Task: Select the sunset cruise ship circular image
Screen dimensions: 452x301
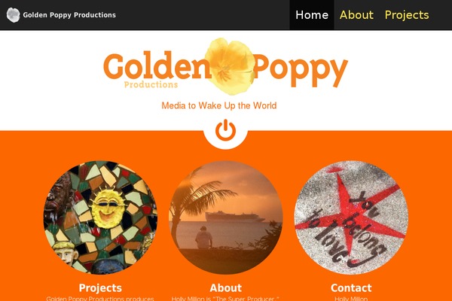Action: (x=226, y=217)
